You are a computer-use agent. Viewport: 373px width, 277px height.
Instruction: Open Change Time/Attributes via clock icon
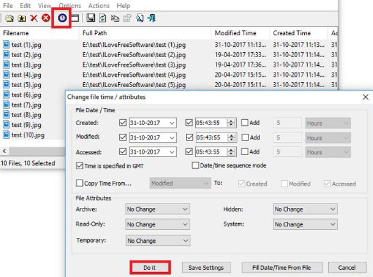pyautogui.click(x=62, y=18)
